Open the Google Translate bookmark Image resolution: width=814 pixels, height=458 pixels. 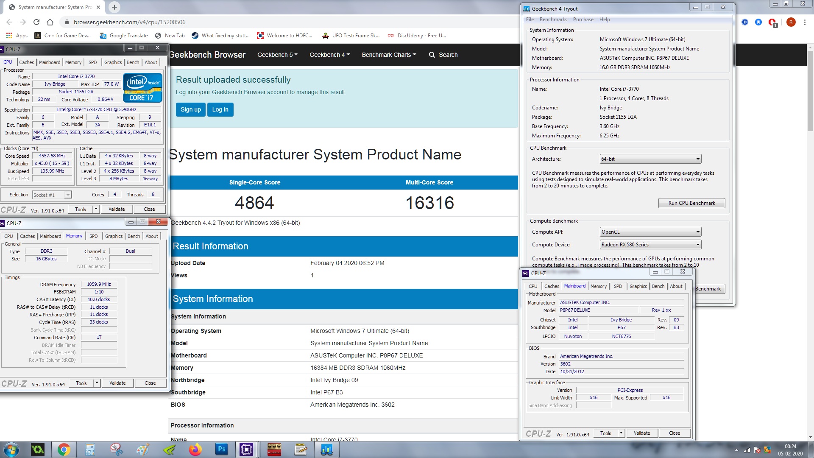pos(124,36)
